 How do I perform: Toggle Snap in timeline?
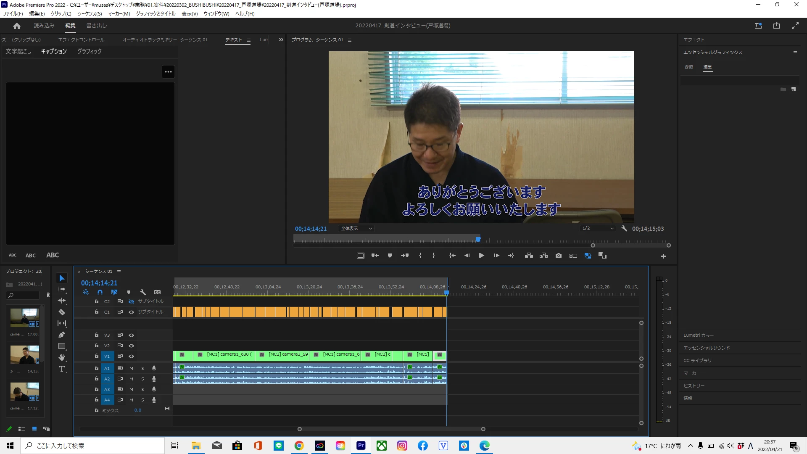pyautogui.click(x=100, y=292)
